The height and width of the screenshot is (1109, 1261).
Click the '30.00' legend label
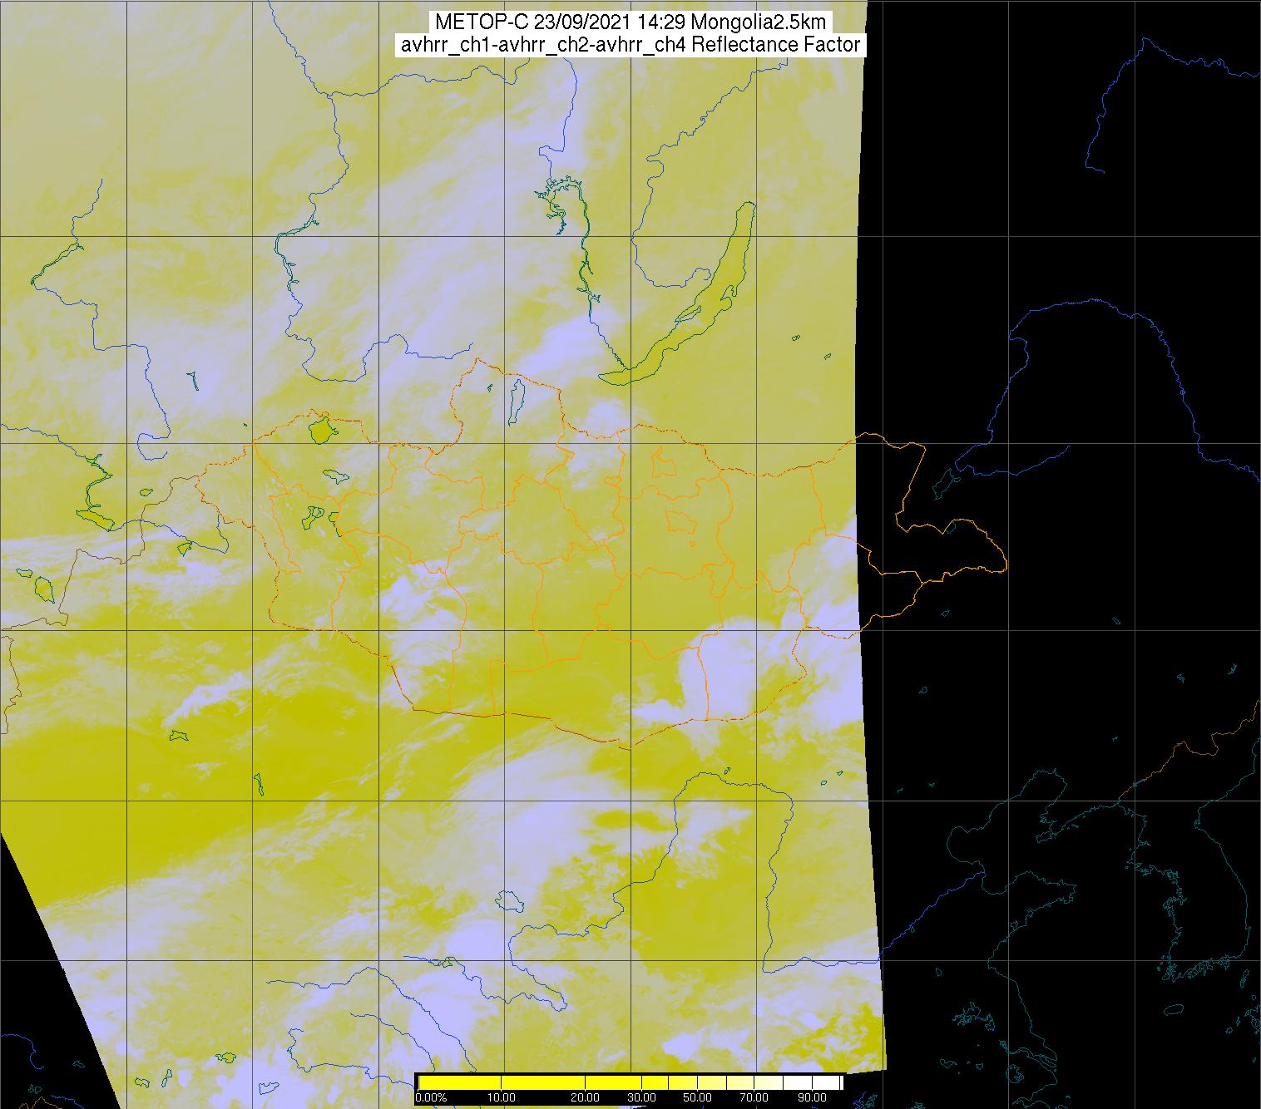[642, 1097]
